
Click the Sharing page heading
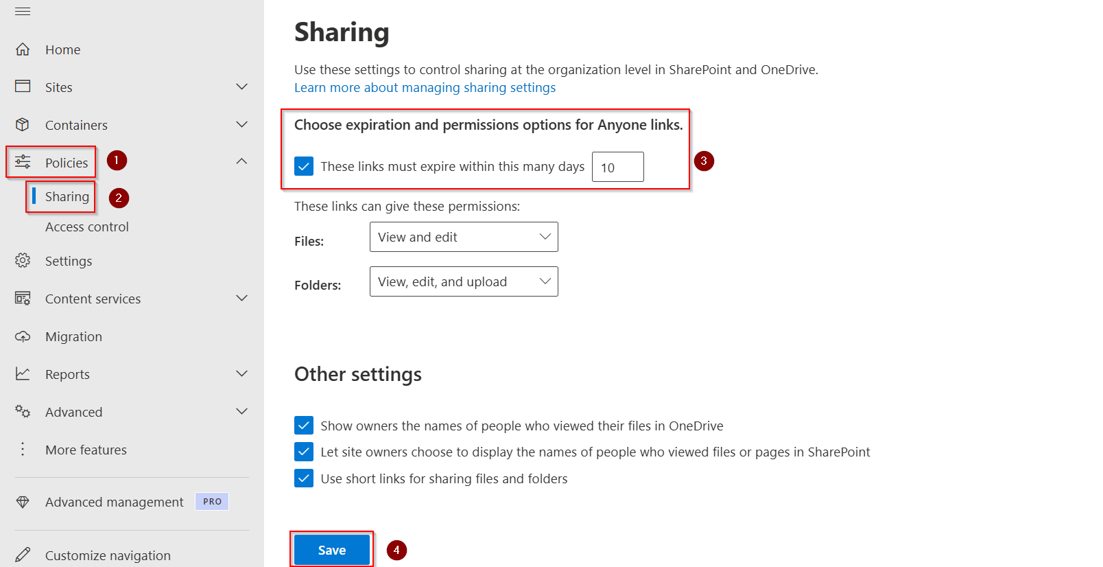(342, 32)
